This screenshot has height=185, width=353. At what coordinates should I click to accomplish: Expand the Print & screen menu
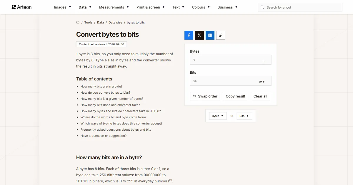[x=150, y=7]
